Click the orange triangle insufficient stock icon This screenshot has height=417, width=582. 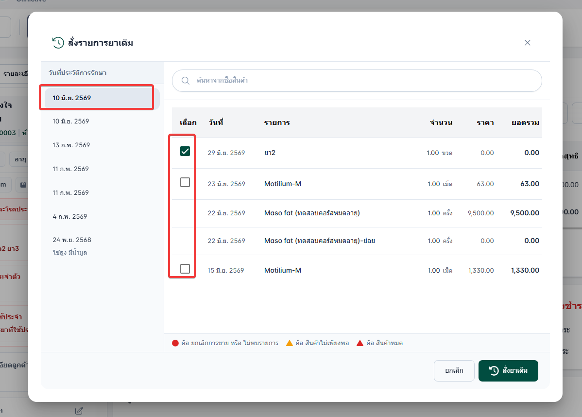290,343
